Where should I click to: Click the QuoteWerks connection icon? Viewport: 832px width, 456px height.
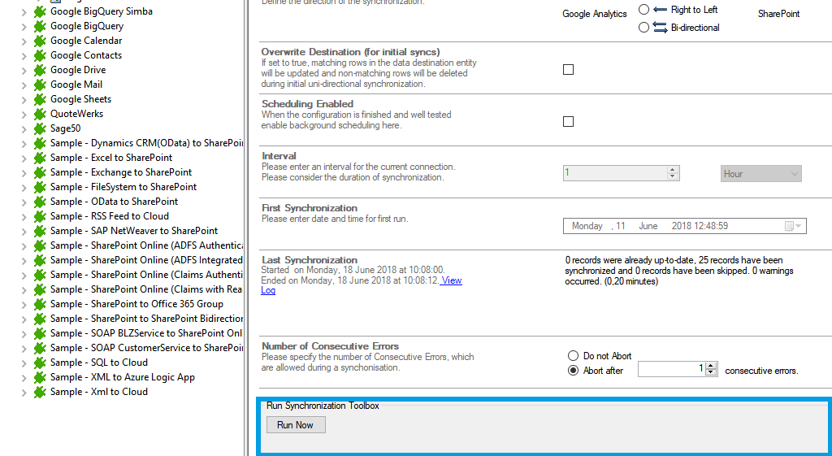pyautogui.click(x=39, y=114)
